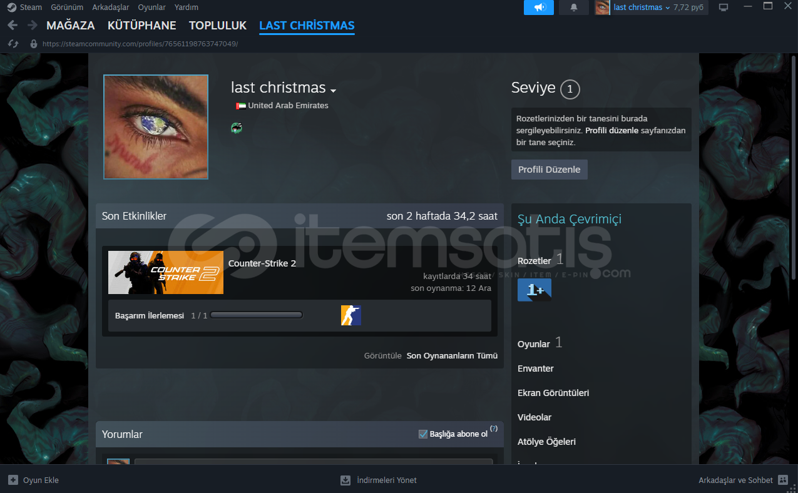Select the LAST CHRISTMAS tab
The width and height of the screenshot is (798, 493).
(x=307, y=26)
